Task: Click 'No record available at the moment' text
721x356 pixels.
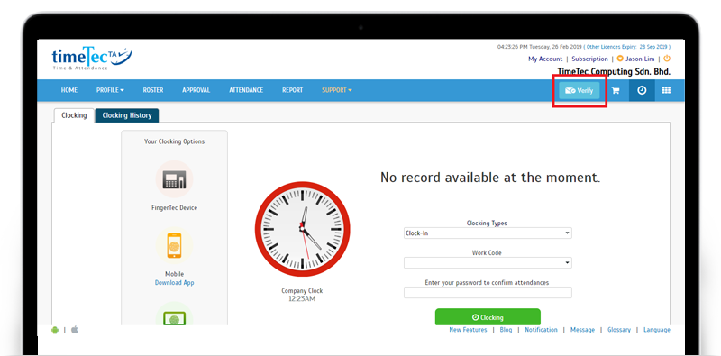Action: coord(490,178)
